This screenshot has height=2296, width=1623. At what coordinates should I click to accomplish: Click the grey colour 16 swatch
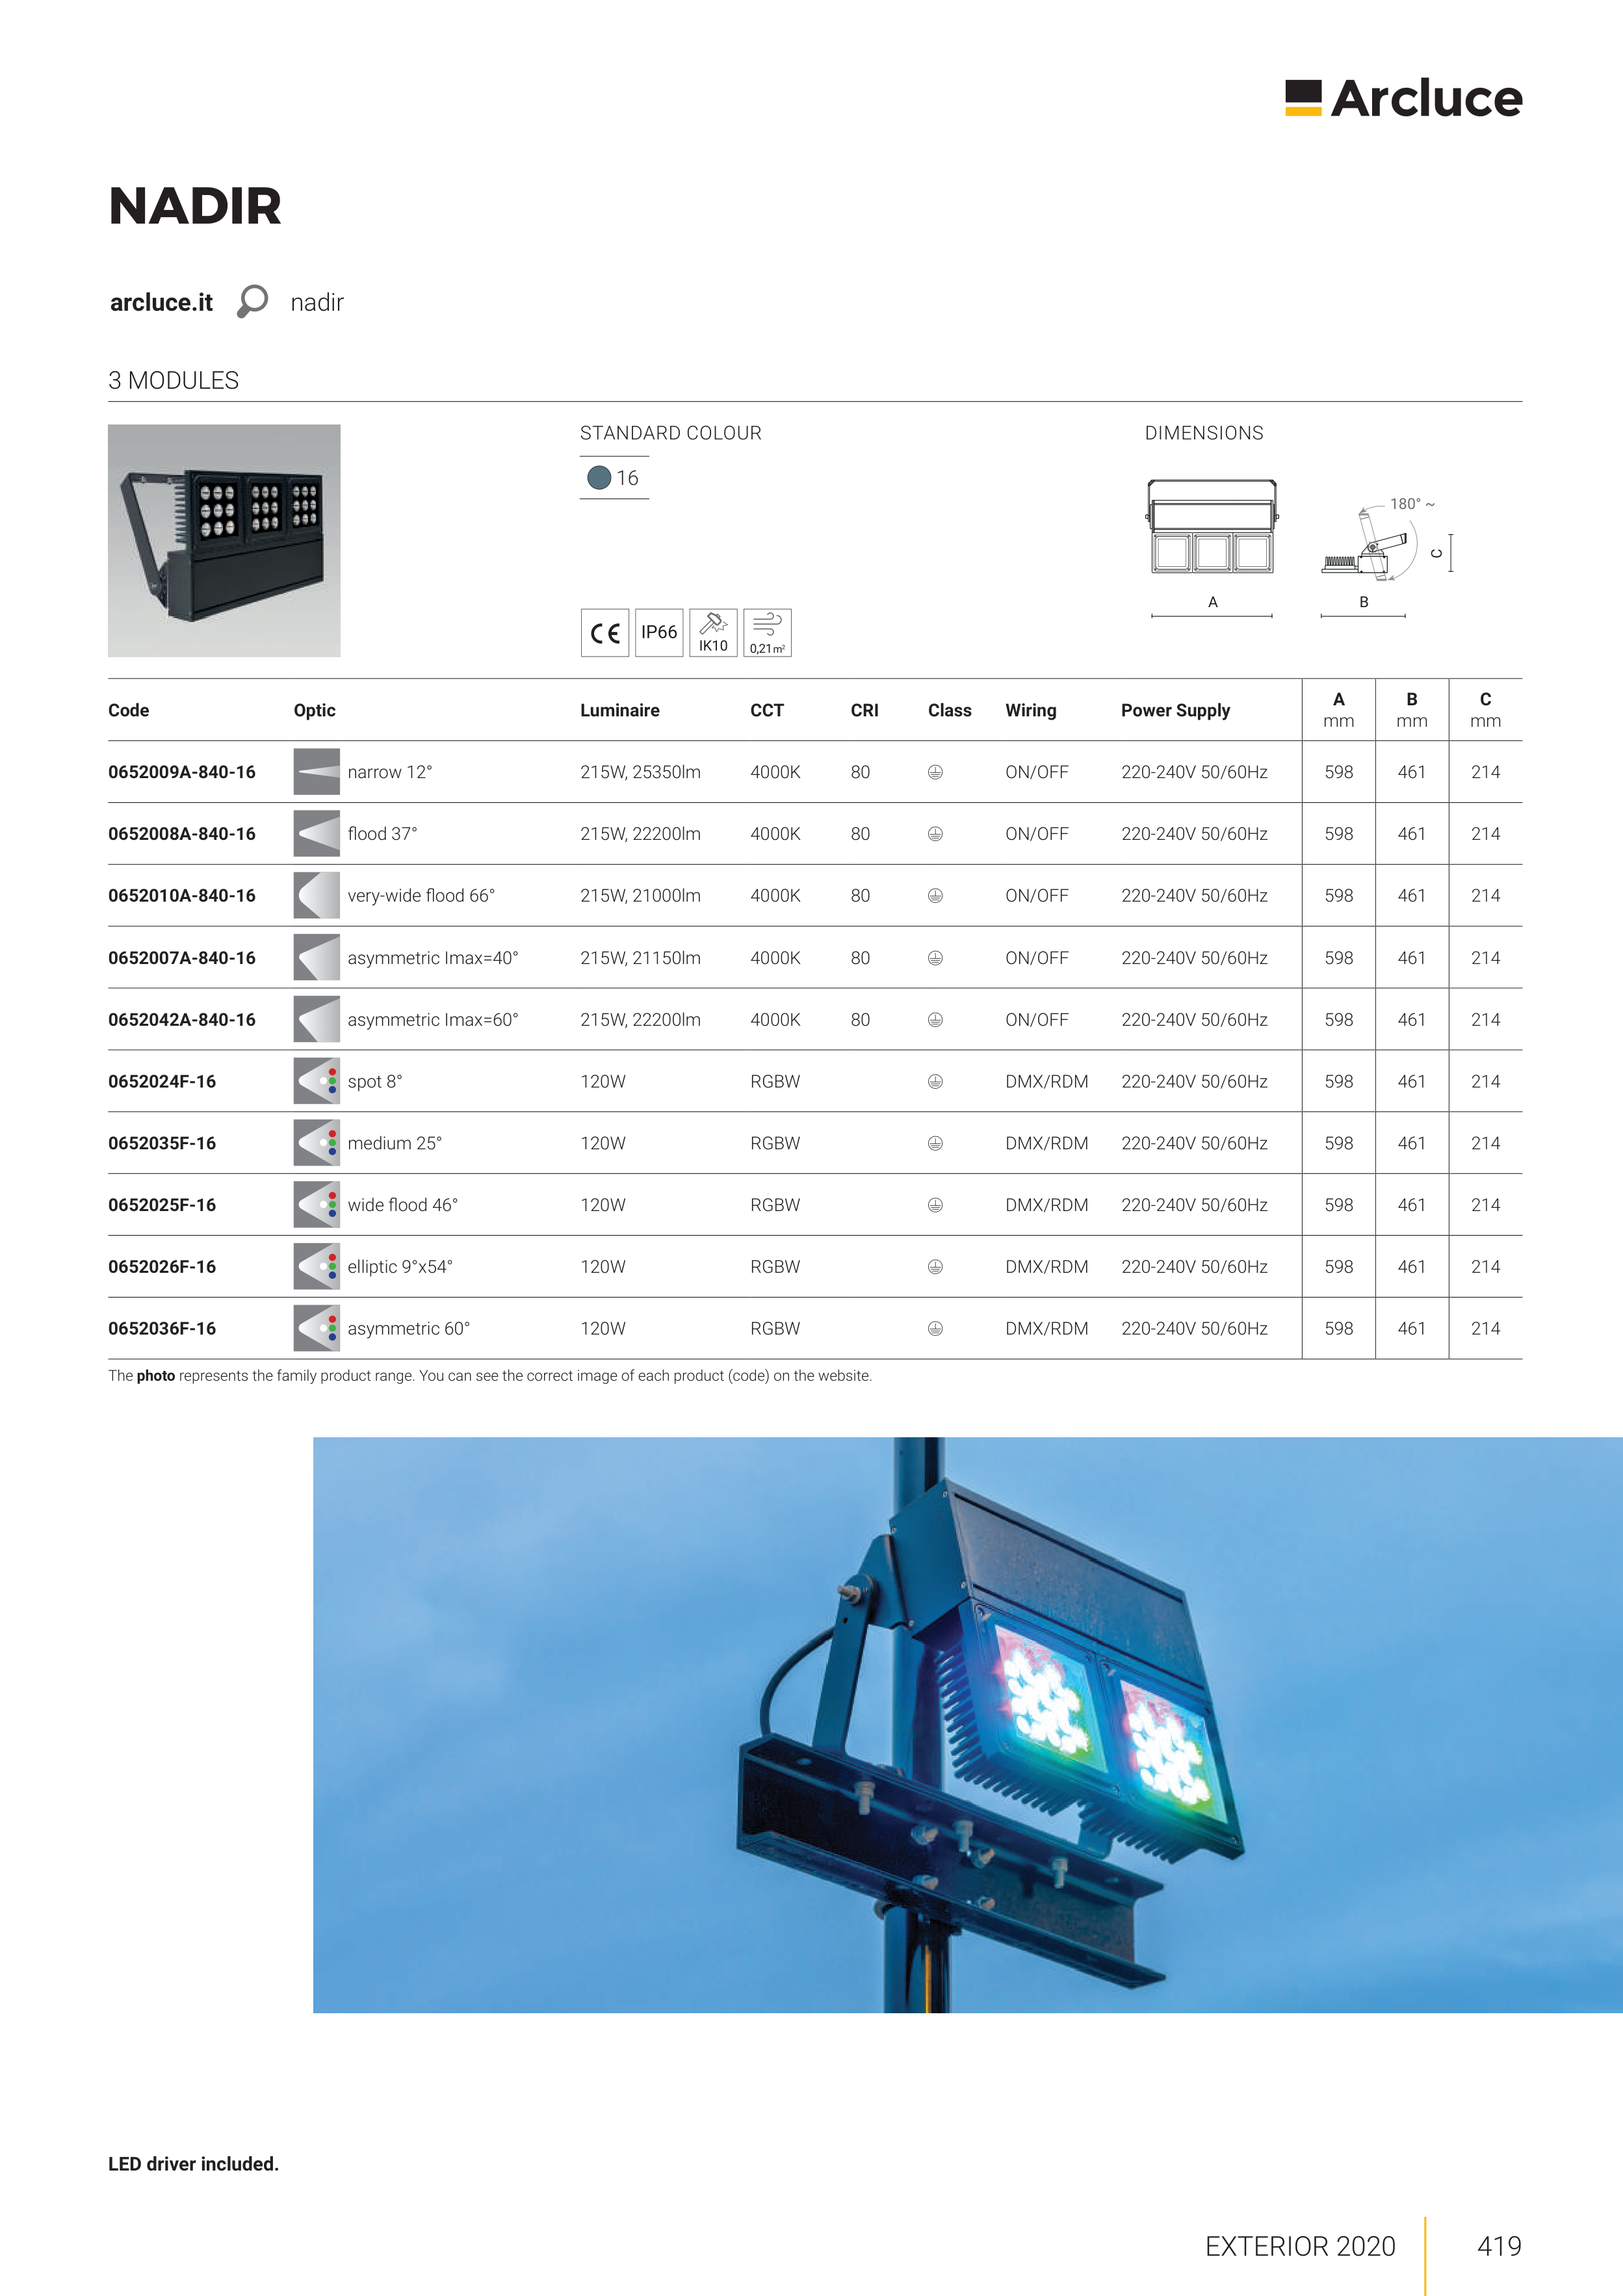[599, 478]
